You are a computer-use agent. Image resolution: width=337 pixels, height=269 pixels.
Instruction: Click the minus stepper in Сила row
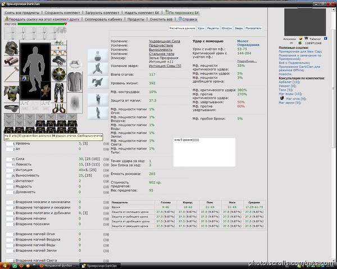(x=104, y=159)
